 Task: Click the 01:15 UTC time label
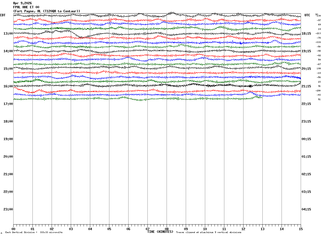[x=306, y=157]
